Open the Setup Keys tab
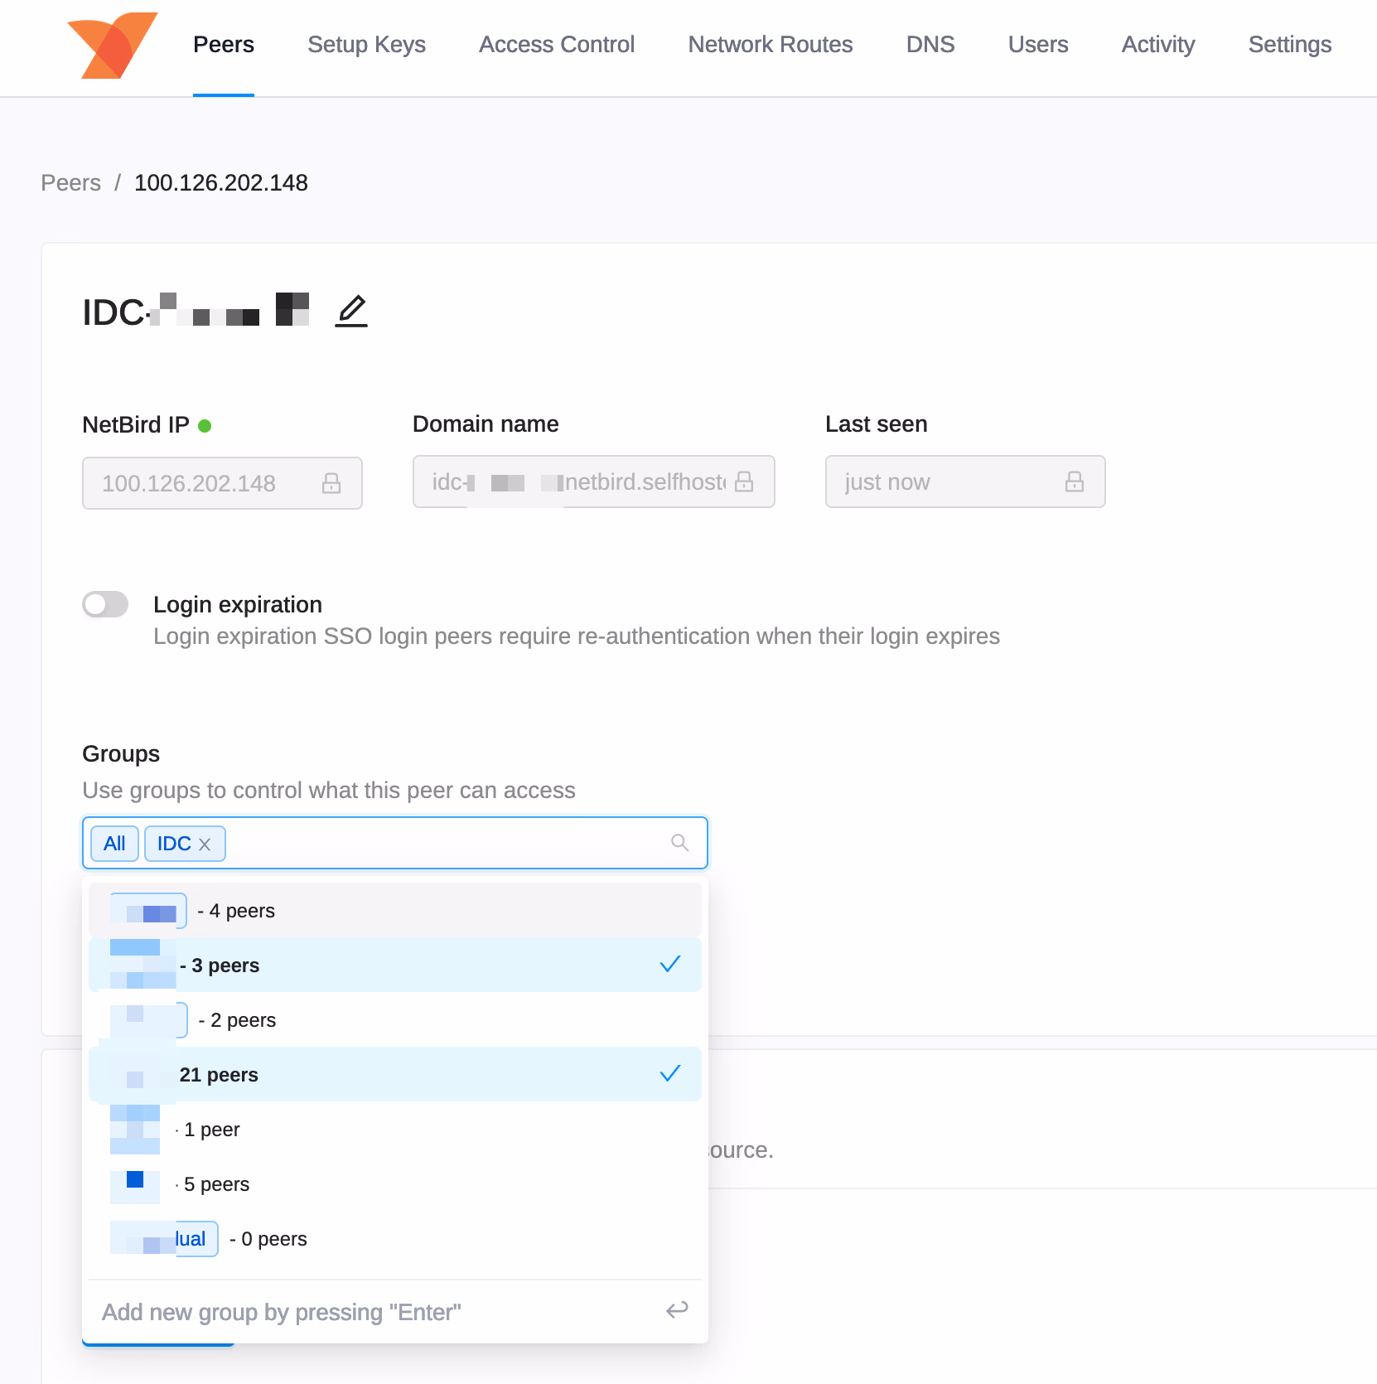Screen dimensions: 1377x1384 coord(366,45)
